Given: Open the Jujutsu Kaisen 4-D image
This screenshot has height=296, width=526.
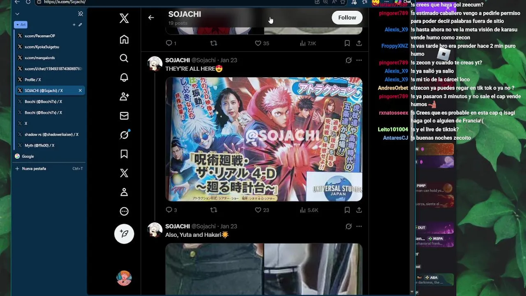Looking at the screenshot, I should 264,139.
